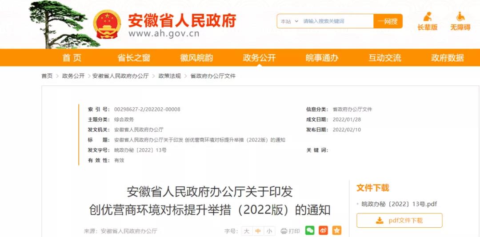The image size is (480, 237).
Task: Click the orange star favorite icon
Action: (x=337, y=231)
